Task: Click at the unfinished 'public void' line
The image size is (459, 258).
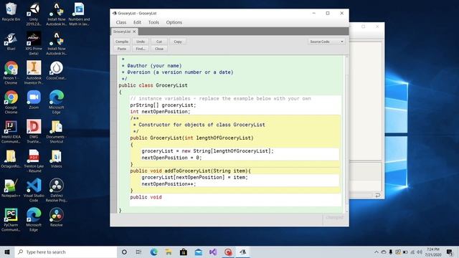Action: tap(146, 197)
